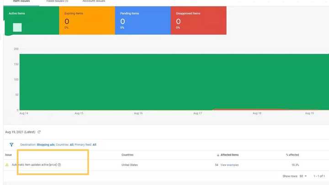
Task: Open the Aug 19, 2021 (Latest) date selector
Action: pyautogui.click(x=20, y=132)
